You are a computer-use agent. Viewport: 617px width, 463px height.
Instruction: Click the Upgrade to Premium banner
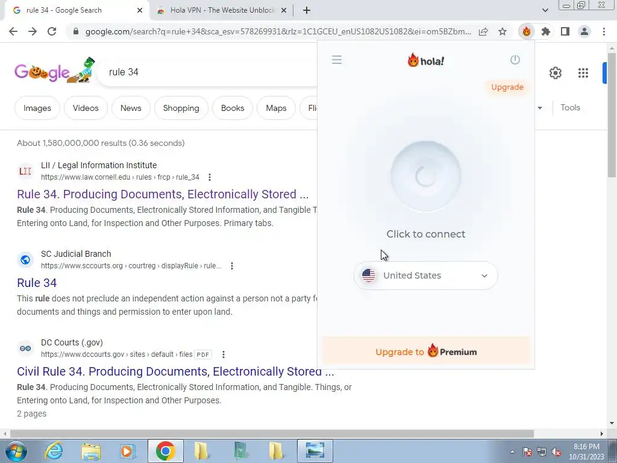pos(426,351)
